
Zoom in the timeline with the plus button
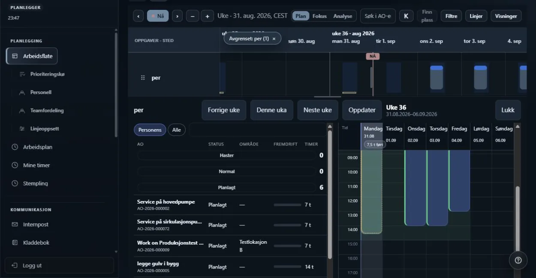click(207, 16)
